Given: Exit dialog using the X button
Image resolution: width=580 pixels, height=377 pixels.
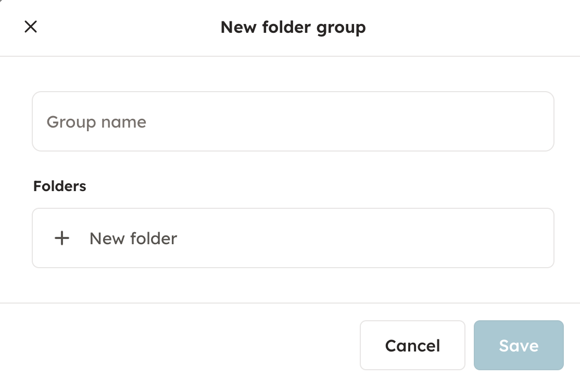Looking at the screenshot, I should point(31,27).
